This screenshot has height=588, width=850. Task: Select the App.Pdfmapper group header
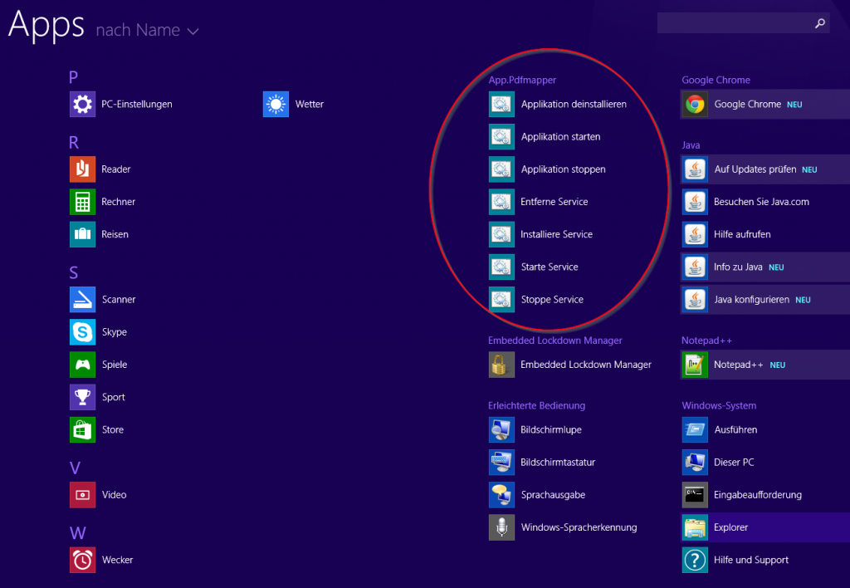[x=522, y=80]
